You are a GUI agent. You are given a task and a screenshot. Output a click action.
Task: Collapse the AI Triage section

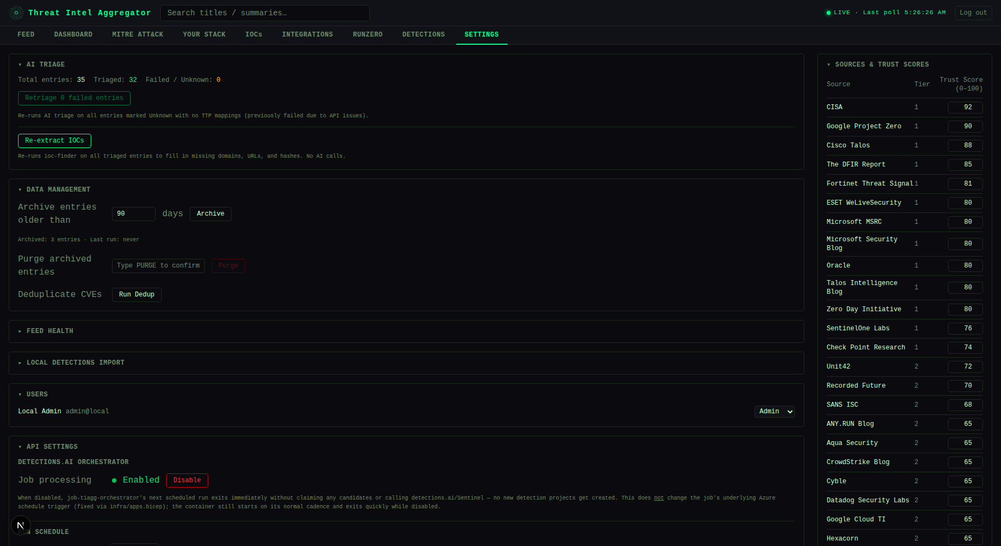click(x=42, y=64)
